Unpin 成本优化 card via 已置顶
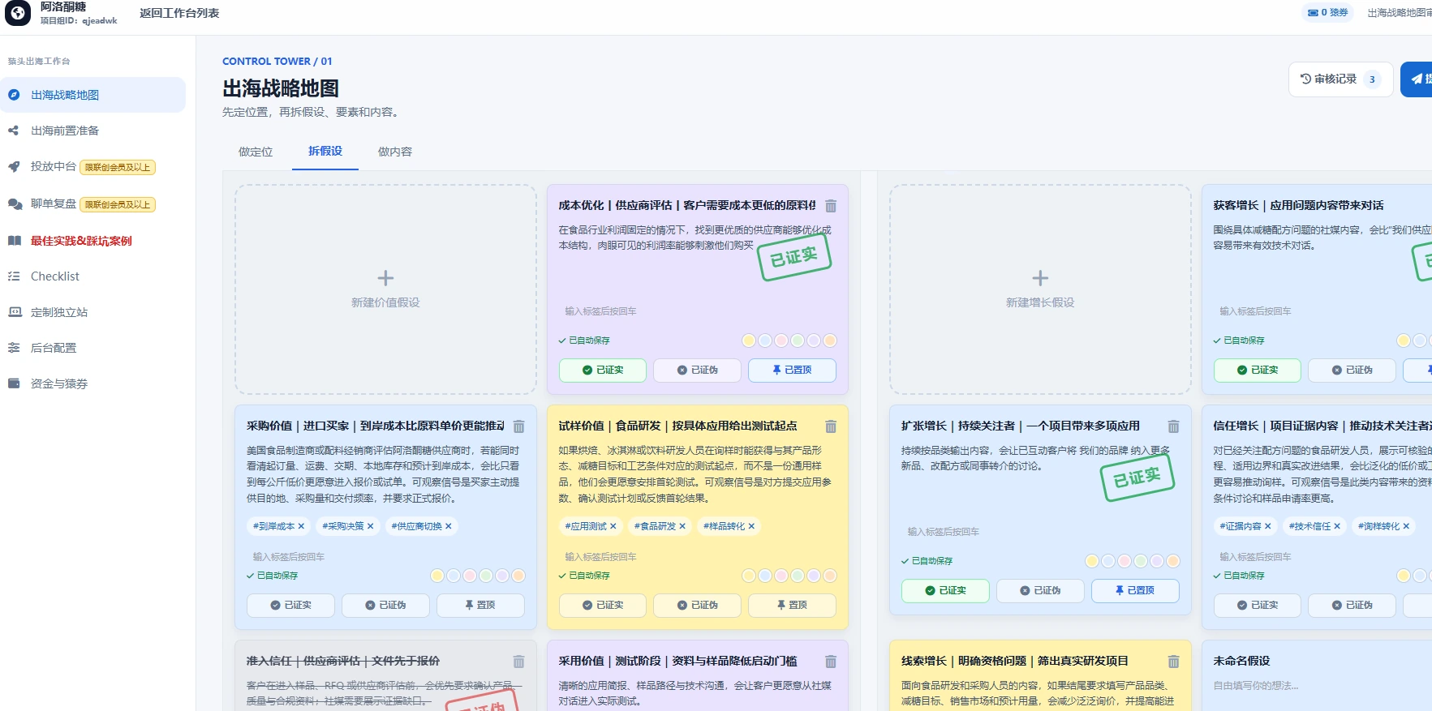 point(792,370)
